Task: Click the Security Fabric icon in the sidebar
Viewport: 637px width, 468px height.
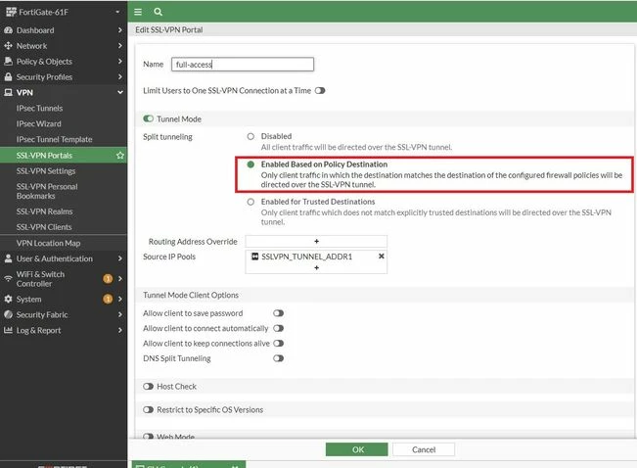Action: click(x=8, y=314)
